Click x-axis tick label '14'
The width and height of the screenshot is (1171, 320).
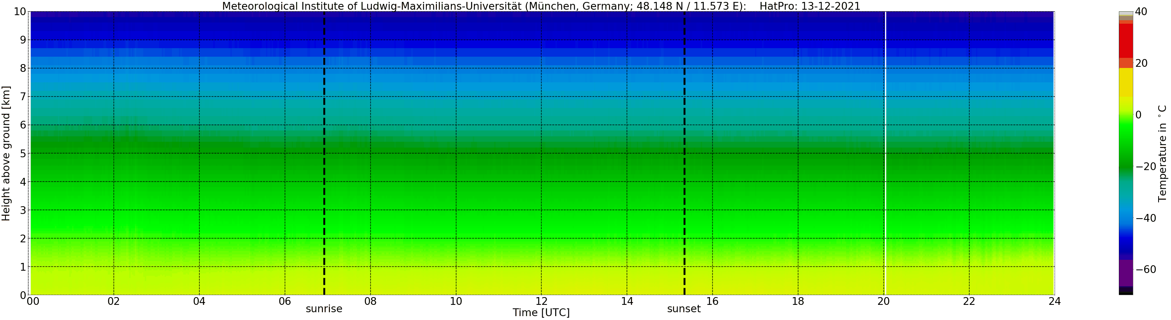[627, 301]
